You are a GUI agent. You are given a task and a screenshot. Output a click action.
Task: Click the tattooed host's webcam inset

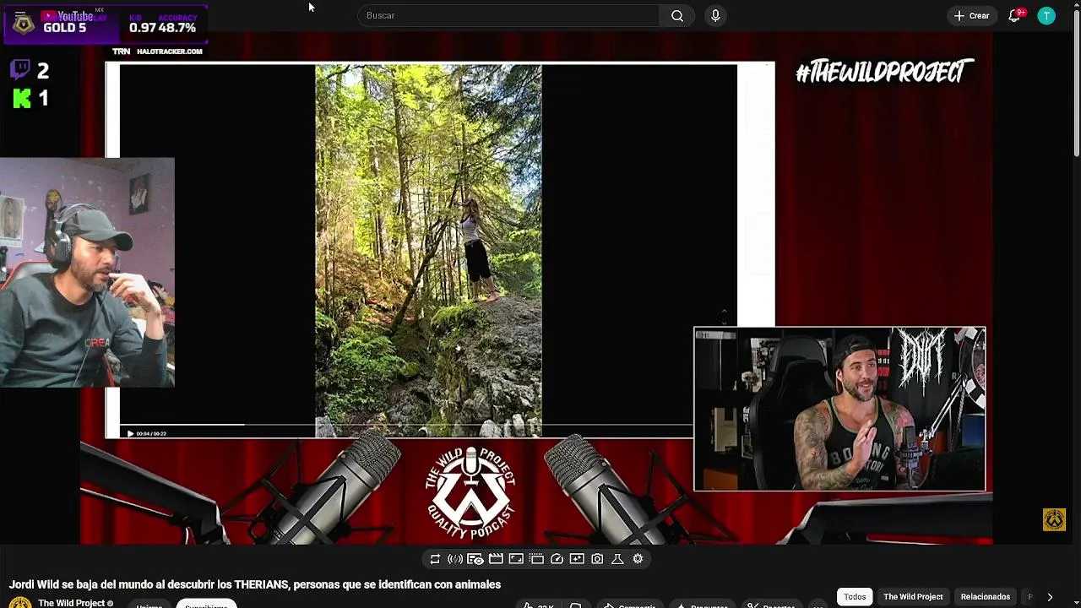pyautogui.click(x=839, y=409)
